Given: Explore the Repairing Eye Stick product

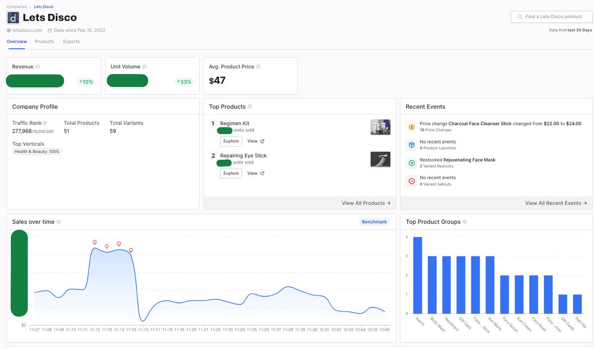Looking at the screenshot, I should (231, 173).
